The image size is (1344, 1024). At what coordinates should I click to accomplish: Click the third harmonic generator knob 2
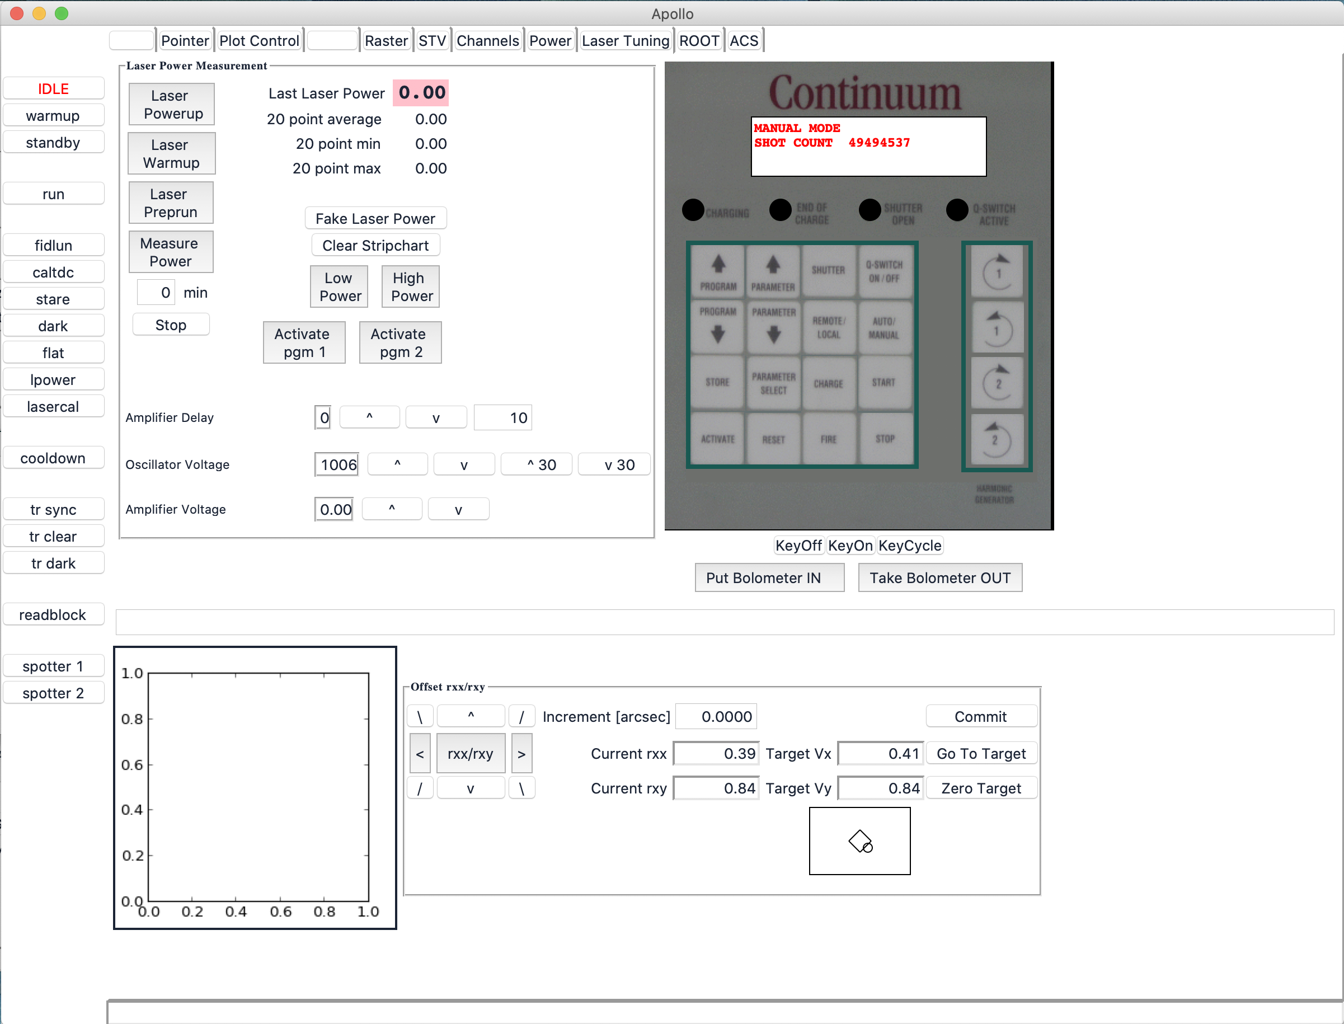[x=997, y=383]
